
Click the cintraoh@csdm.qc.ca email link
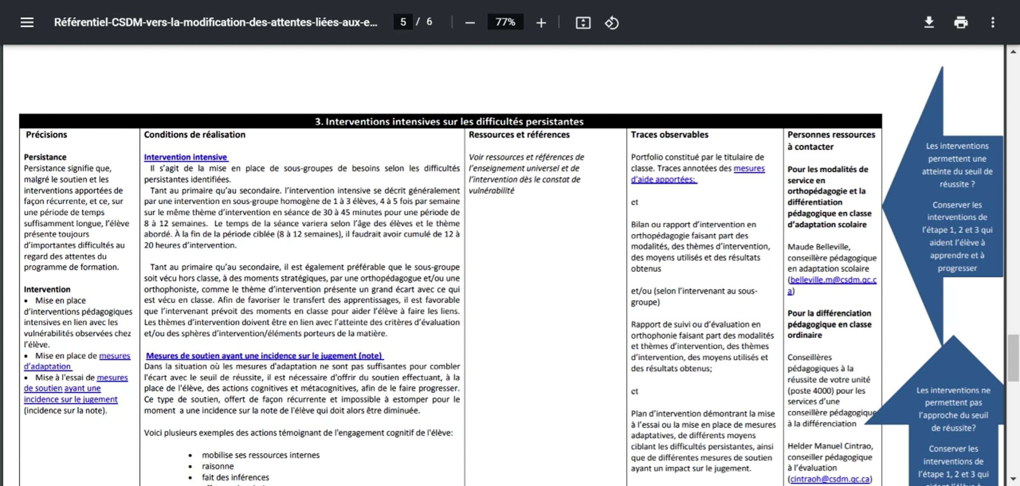coord(830,479)
